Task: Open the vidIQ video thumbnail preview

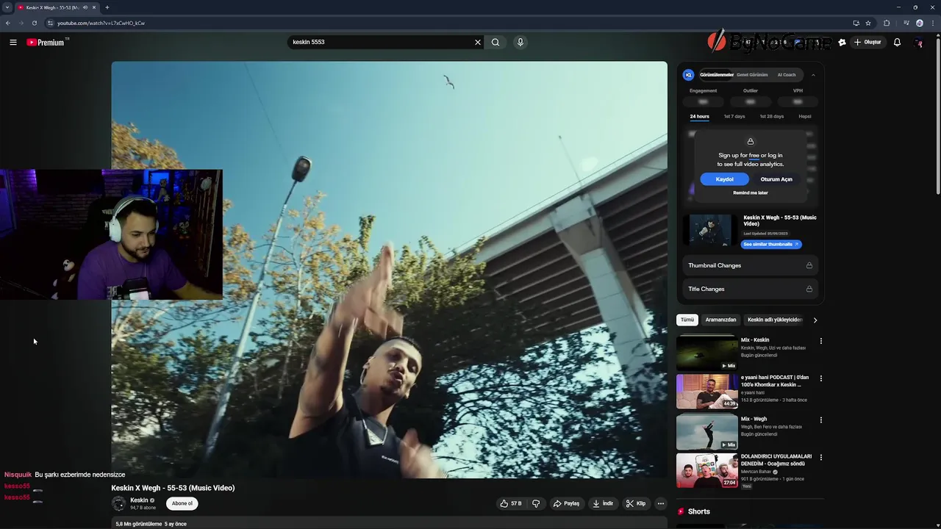Action: (710, 231)
